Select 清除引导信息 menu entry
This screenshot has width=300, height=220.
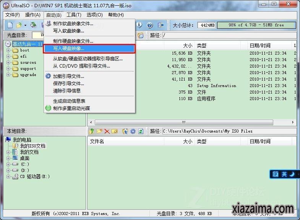(89, 91)
